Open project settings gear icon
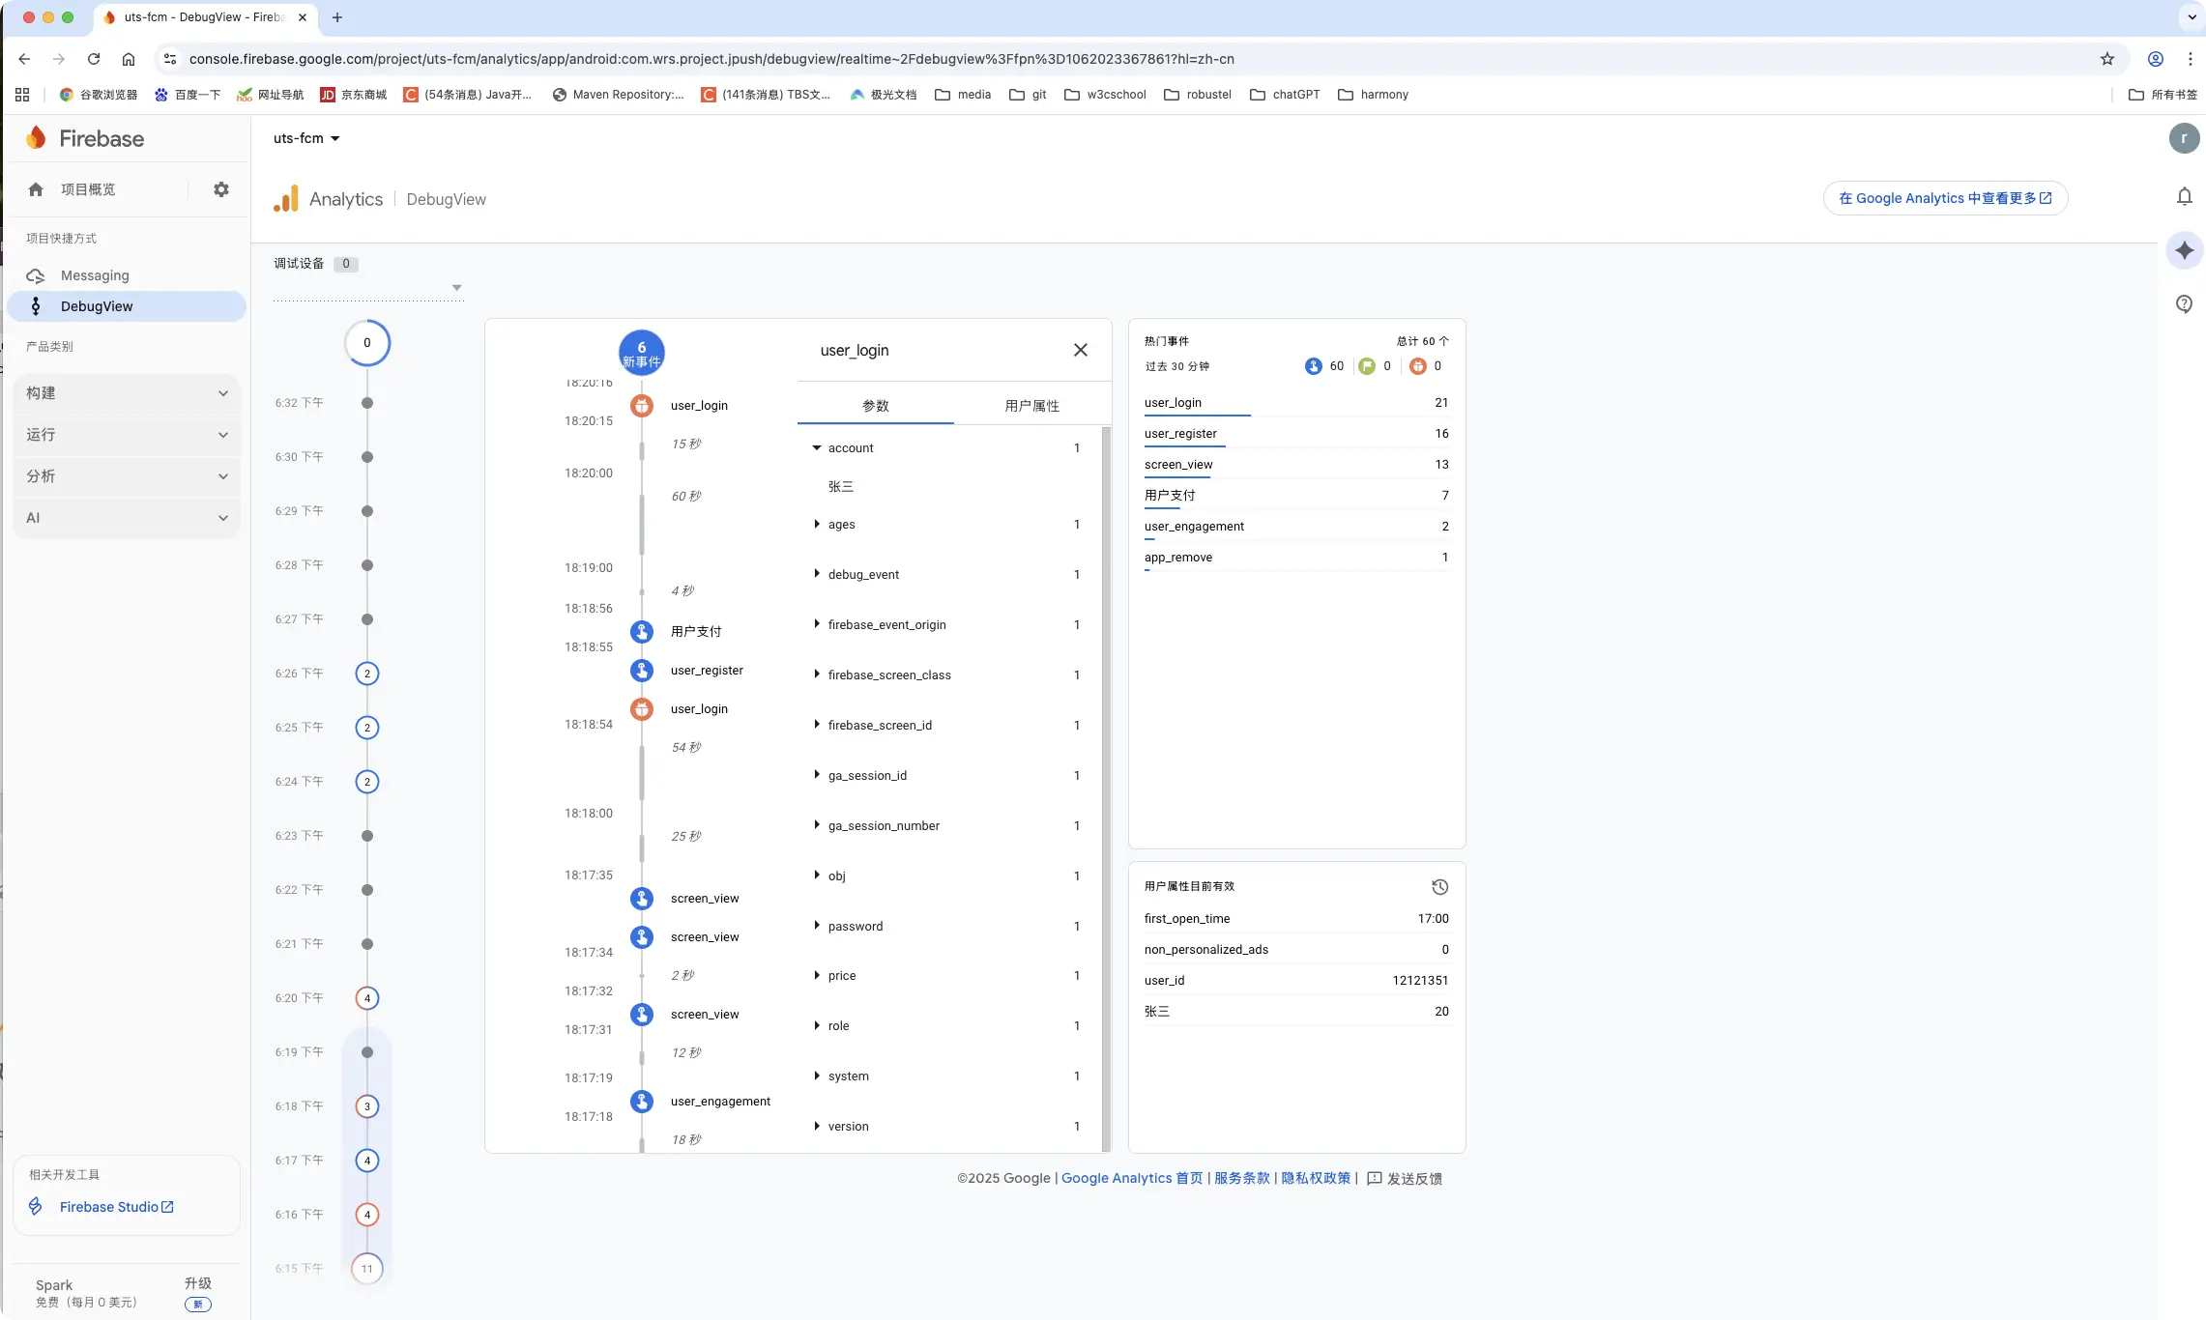Viewport: 2206px width, 1320px height. coord(221,189)
